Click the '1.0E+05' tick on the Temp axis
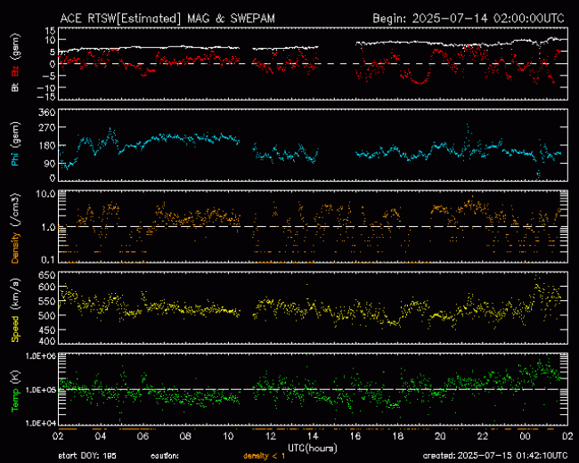The width and height of the screenshot is (579, 463). coord(41,390)
